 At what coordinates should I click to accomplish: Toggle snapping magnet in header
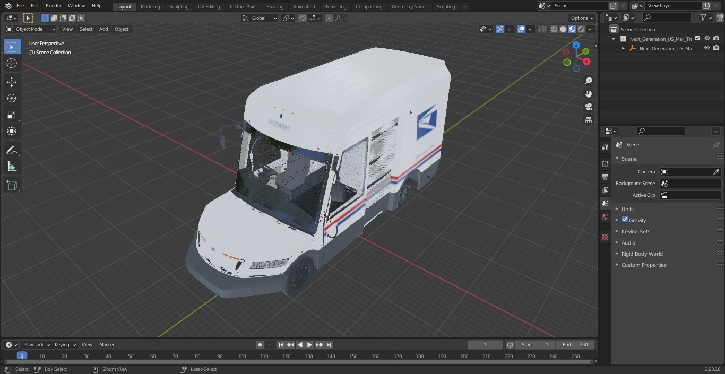pyautogui.click(x=303, y=18)
